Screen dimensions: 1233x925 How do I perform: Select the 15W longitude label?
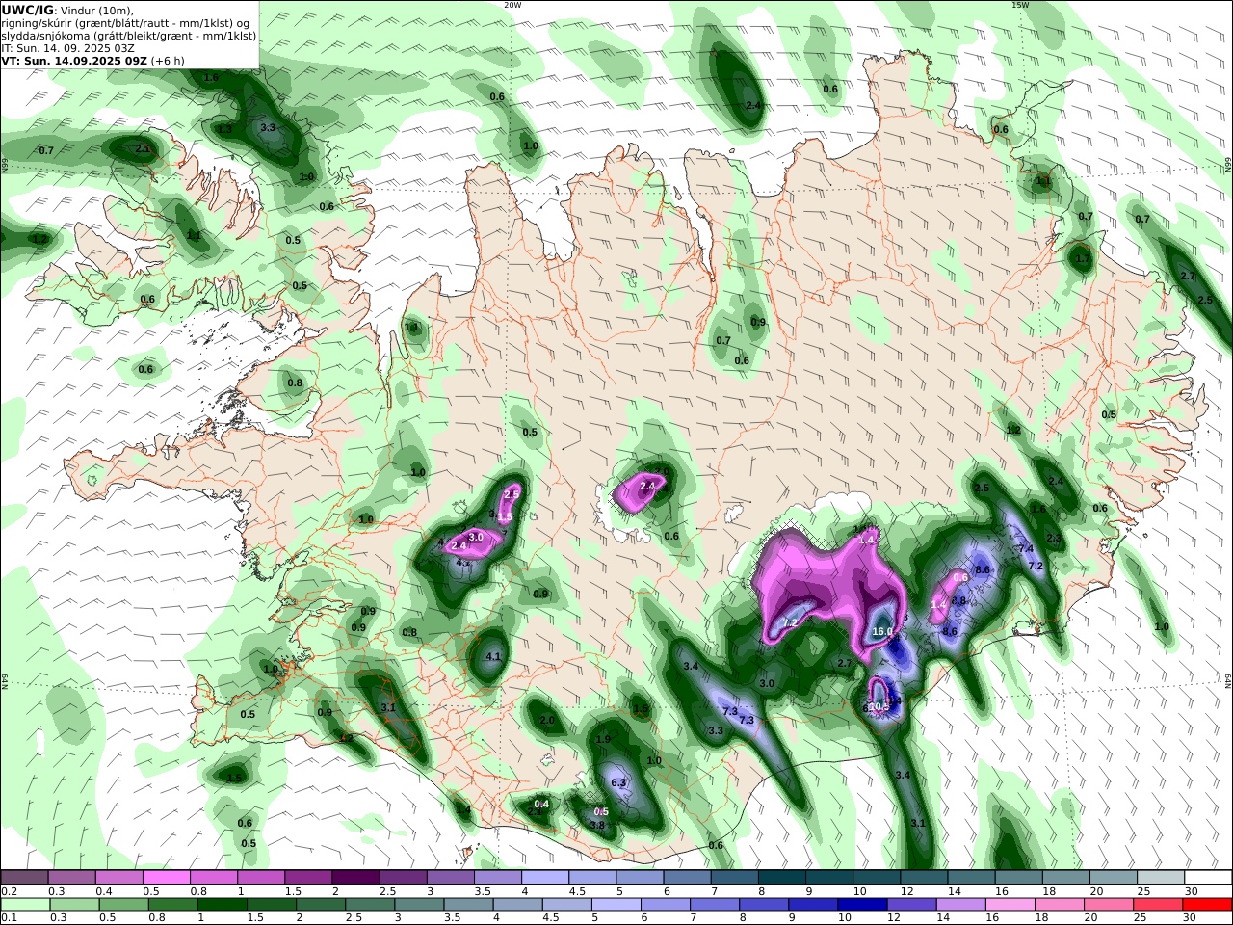pos(1020,5)
